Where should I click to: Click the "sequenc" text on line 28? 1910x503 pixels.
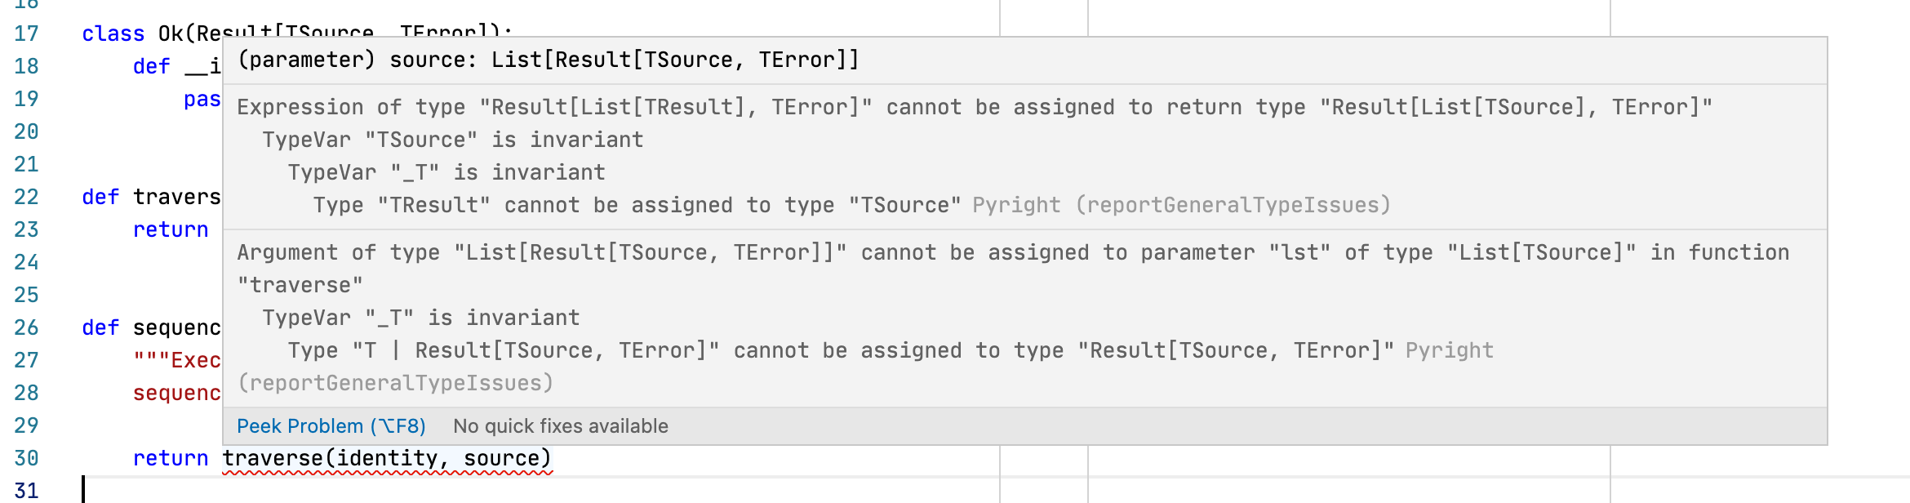tap(175, 393)
